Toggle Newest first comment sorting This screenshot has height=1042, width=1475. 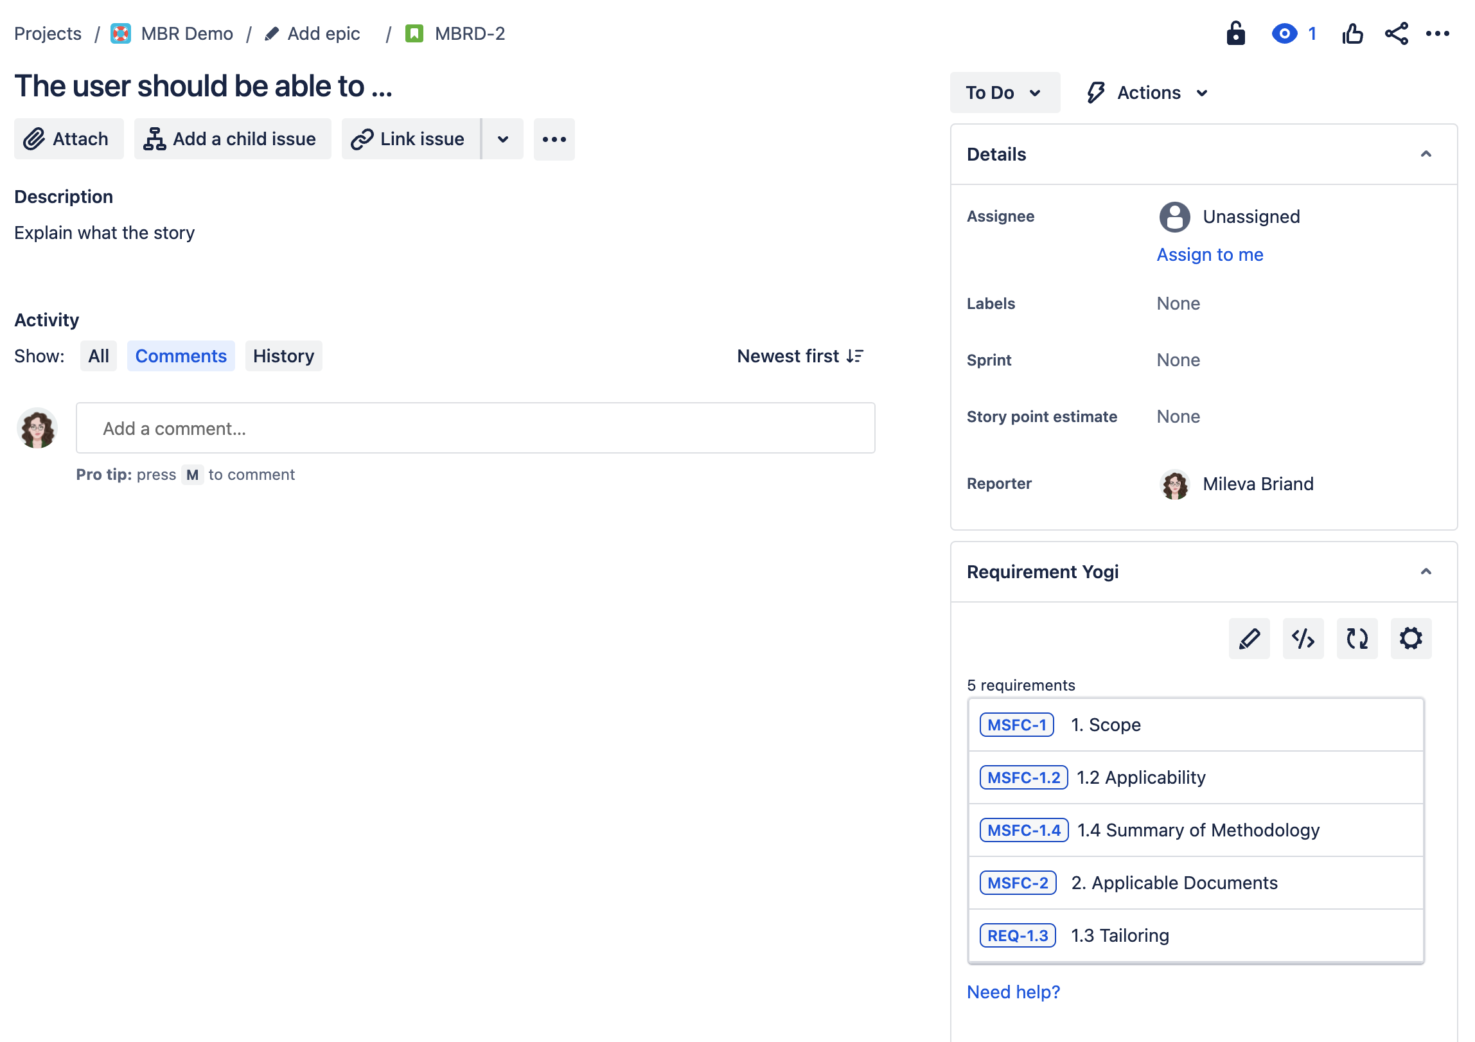(x=800, y=355)
